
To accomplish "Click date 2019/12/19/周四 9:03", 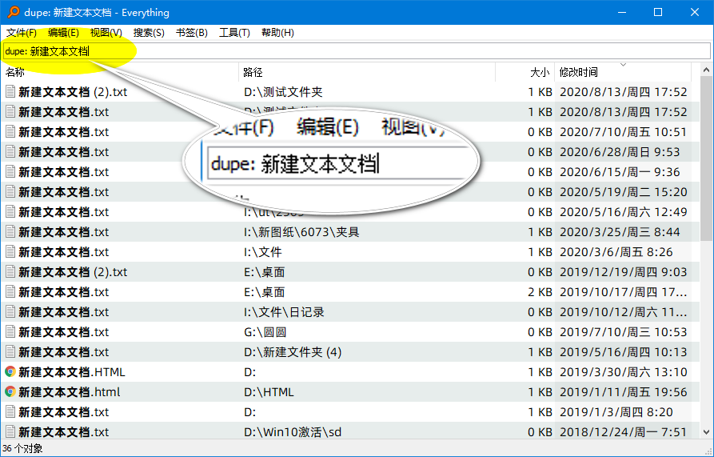I will [624, 272].
